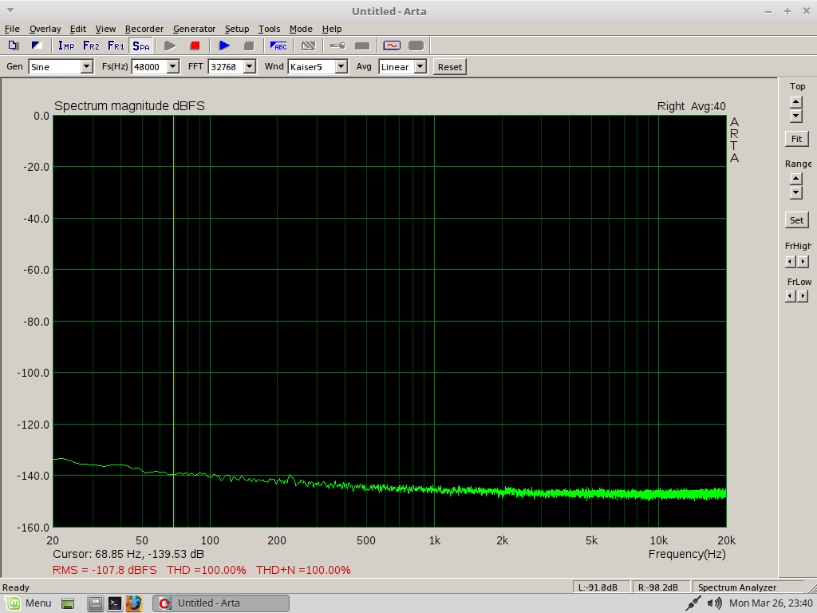Click FrHigh left arrow
The width and height of the screenshot is (817, 613).
(x=791, y=262)
